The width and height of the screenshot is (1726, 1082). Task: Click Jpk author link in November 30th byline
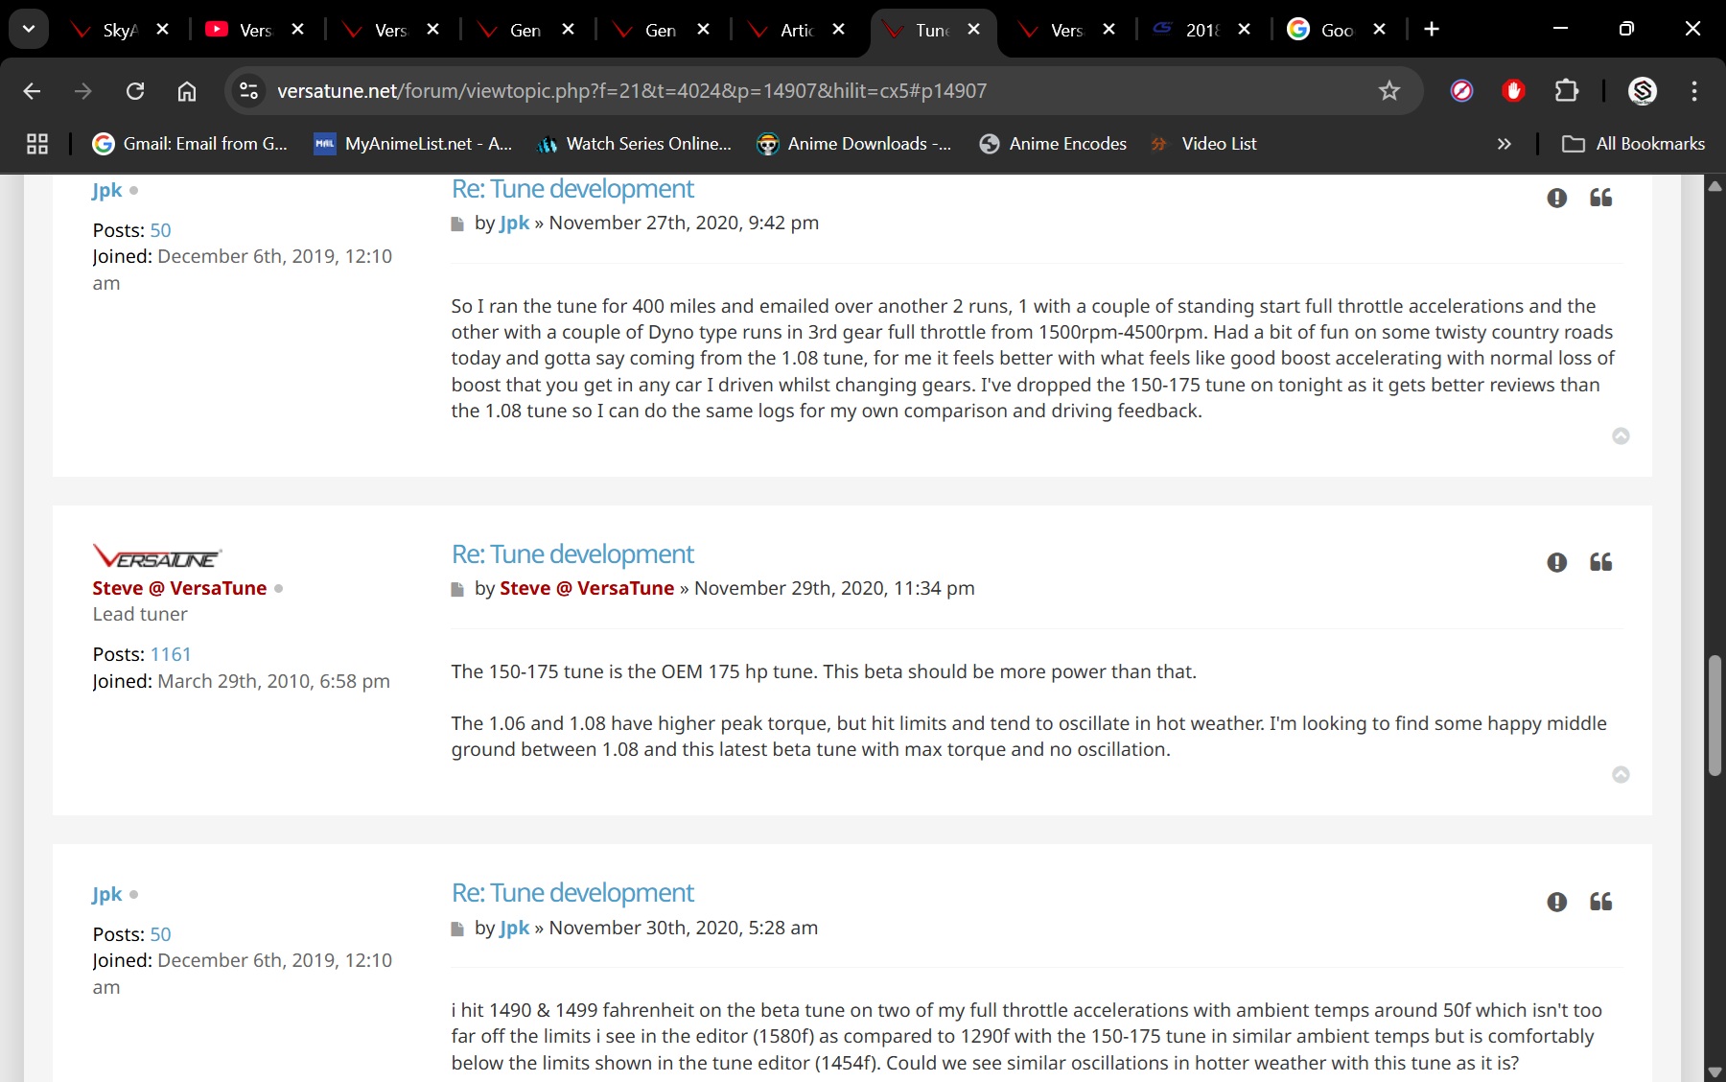[514, 928]
